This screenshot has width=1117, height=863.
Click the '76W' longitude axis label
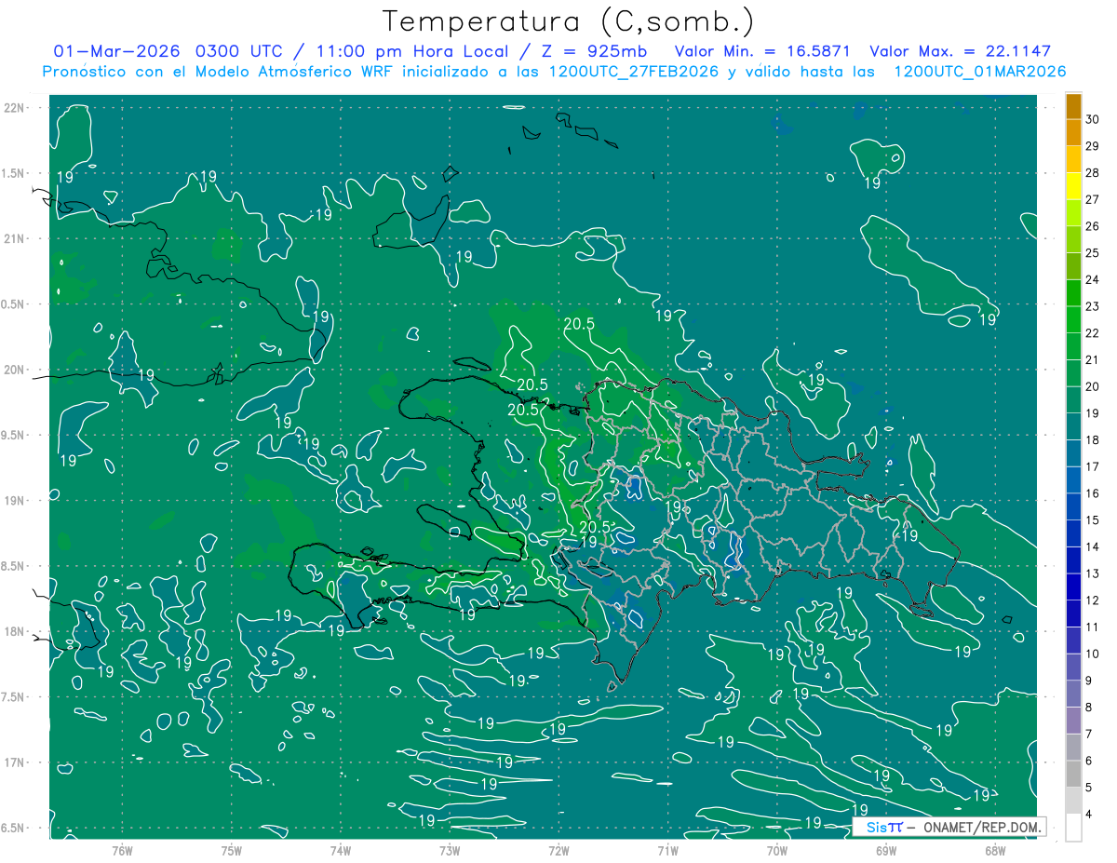click(122, 851)
